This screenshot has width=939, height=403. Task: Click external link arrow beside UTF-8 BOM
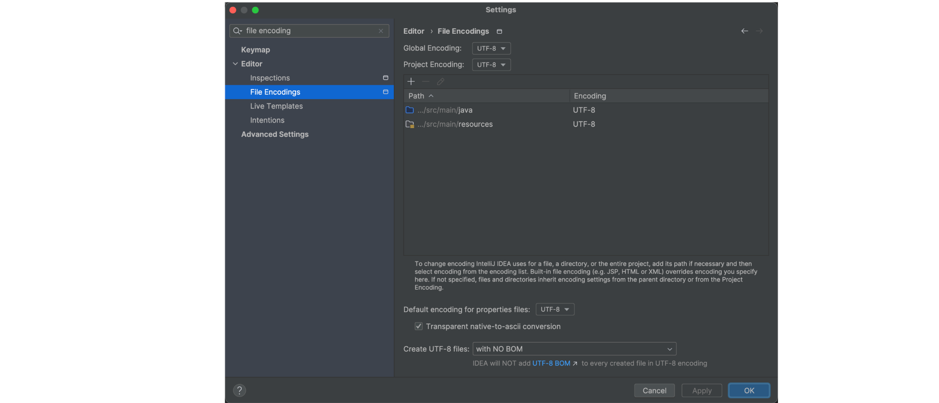point(575,363)
